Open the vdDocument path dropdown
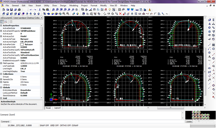The height and width of the screenshot is (128, 216). tap(41, 18)
